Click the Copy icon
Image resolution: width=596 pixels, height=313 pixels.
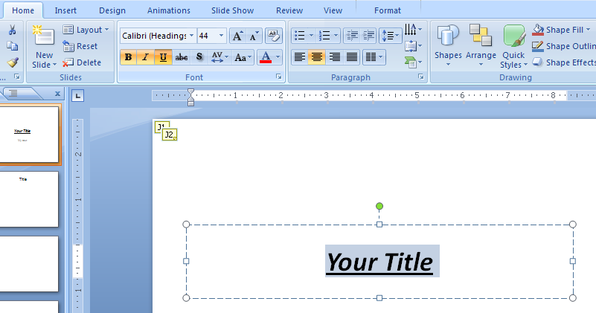(12, 46)
